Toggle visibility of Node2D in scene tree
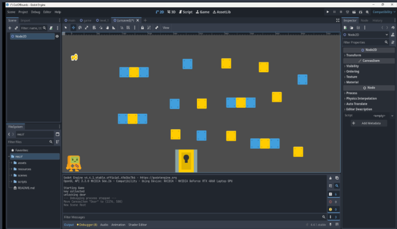This screenshot has height=229, width=397. tap(58, 36)
